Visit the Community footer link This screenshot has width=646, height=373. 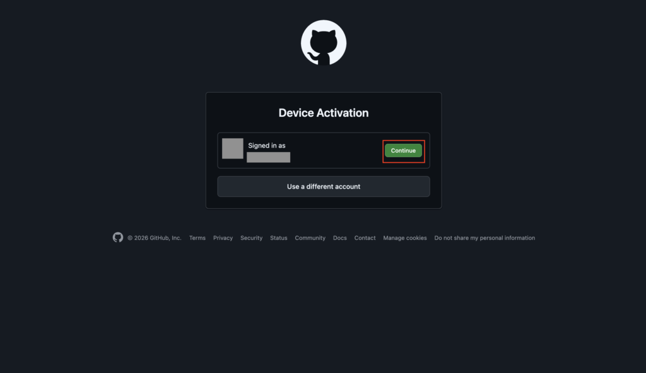tap(310, 238)
